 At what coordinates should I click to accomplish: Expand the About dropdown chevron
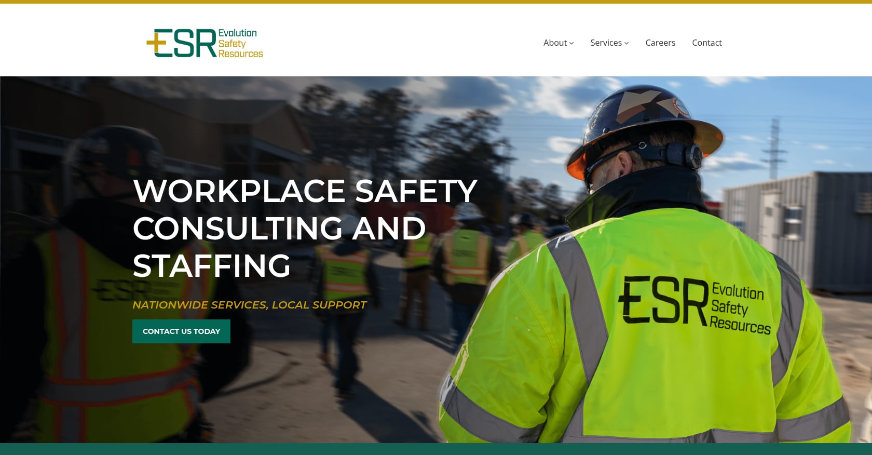pos(571,43)
